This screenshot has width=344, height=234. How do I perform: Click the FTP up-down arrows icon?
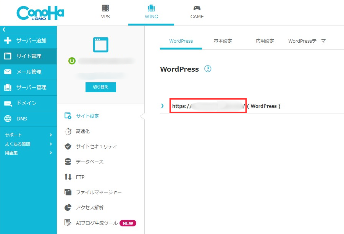tap(68, 177)
